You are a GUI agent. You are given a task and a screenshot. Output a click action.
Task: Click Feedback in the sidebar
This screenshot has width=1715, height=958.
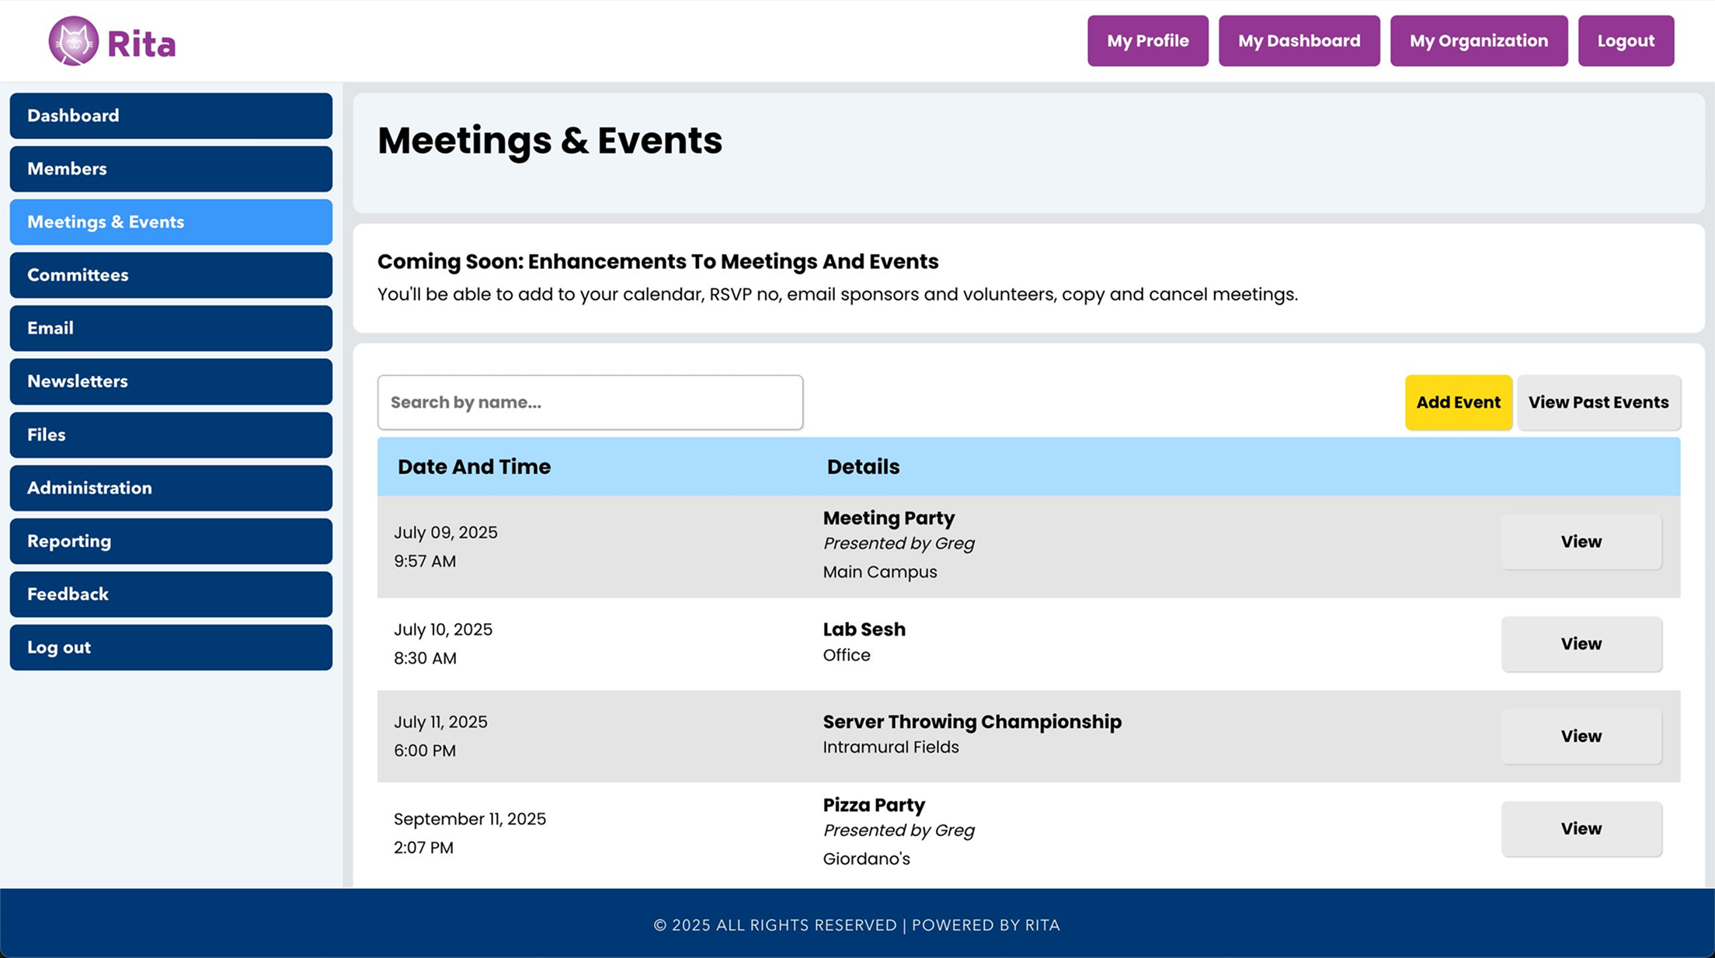171,594
